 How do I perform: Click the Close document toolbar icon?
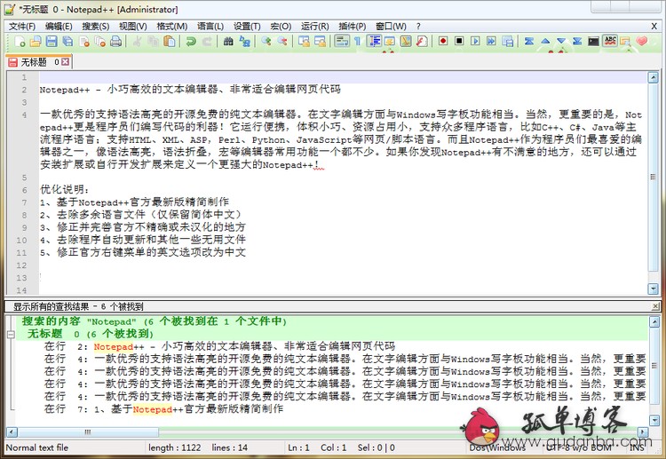(84, 41)
